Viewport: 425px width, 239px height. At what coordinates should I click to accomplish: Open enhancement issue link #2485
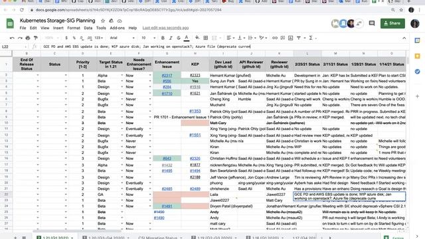167,189
